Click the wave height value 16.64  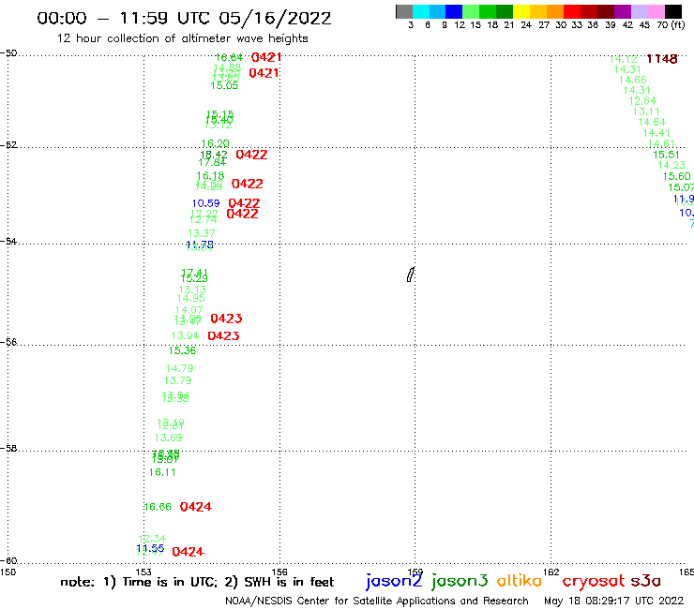click(229, 57)
